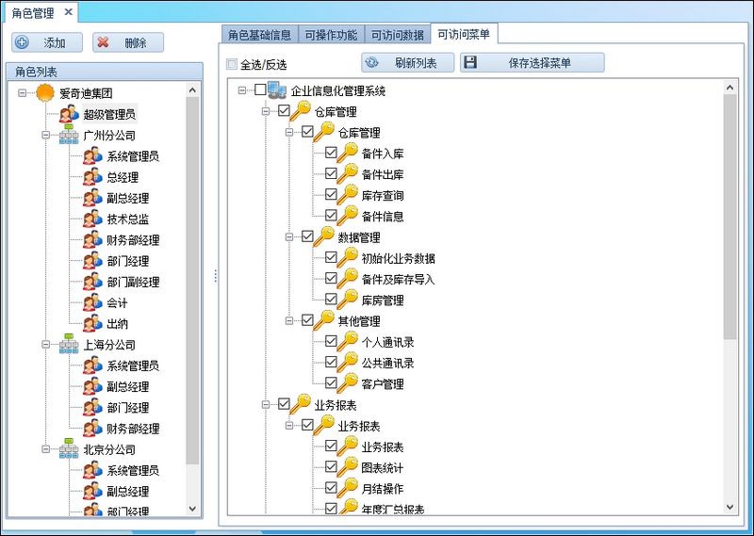Screen dimensions: 754x536
Task: Click the user icon next to 会计
Action: coord(92,302)
